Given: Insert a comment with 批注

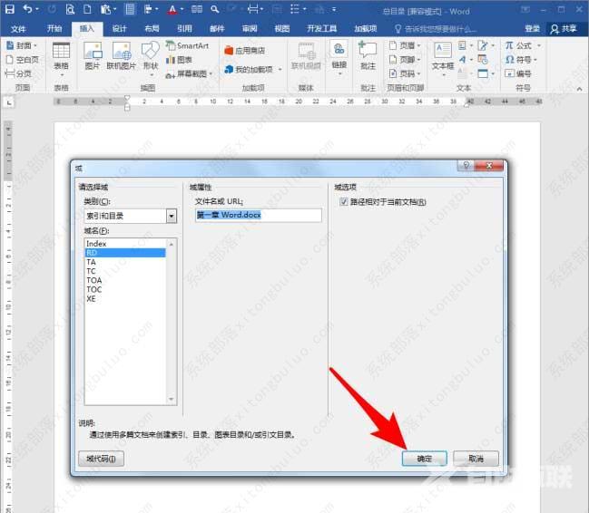Looking at the screenshot, I should pyautogui.click(x=368, y=56).
